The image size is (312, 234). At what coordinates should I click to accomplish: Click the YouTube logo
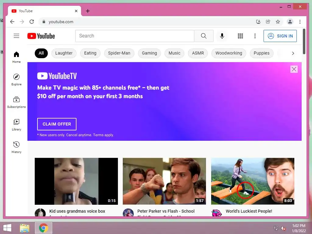41,36
